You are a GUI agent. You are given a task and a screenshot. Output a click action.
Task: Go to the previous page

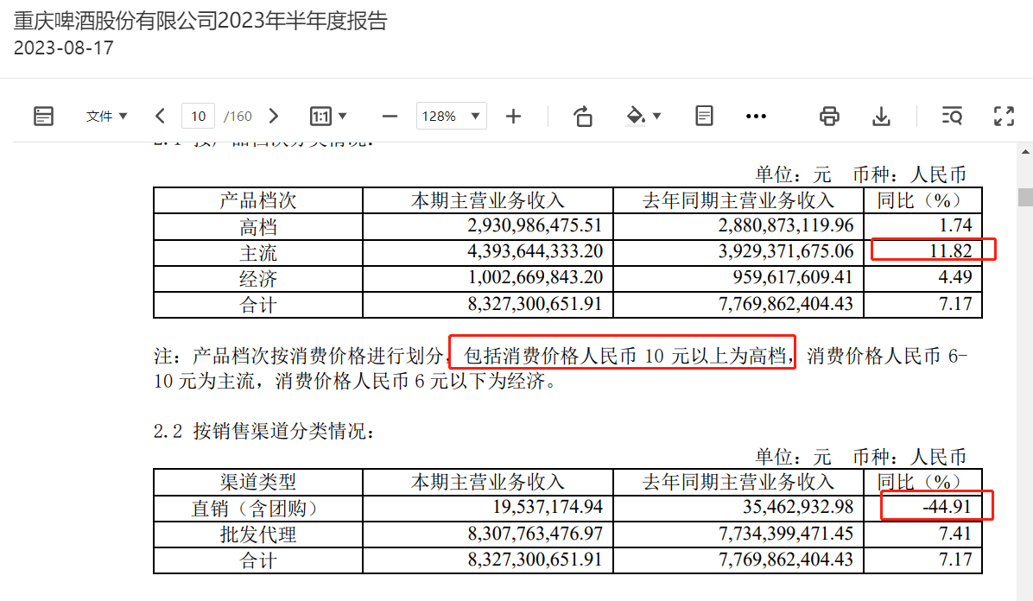pyautogui.click(x=160, y=116)
